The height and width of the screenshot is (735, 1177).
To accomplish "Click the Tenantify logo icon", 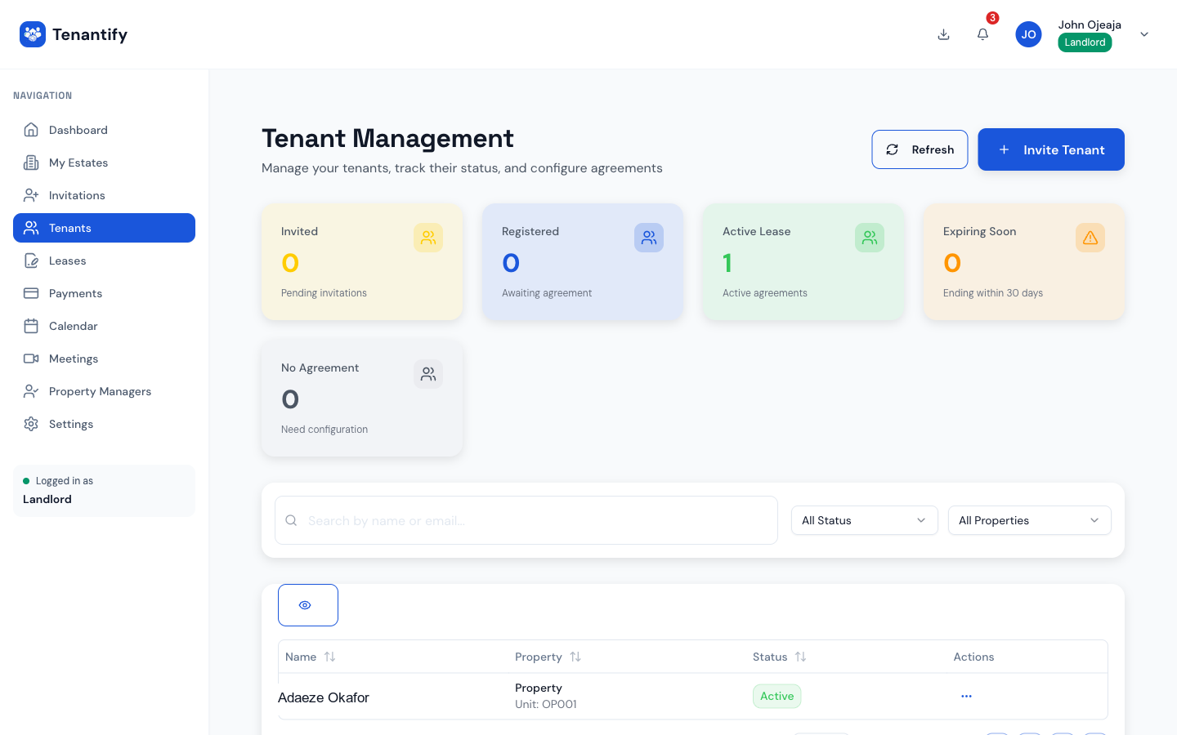I will 33,34.
